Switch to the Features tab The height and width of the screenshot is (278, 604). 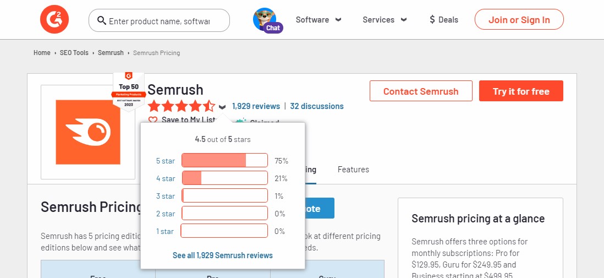tap(353, 169)
